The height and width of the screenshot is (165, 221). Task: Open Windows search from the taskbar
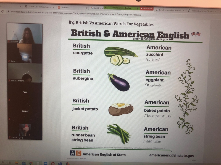[x=2, y=162]
